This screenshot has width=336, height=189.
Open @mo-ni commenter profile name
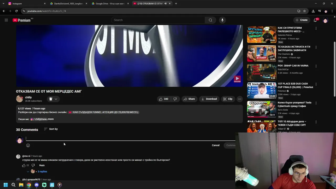26,156
